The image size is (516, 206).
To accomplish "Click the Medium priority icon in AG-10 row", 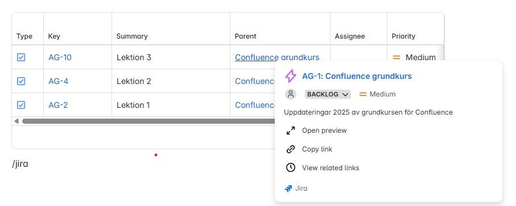I will [397, 57].
